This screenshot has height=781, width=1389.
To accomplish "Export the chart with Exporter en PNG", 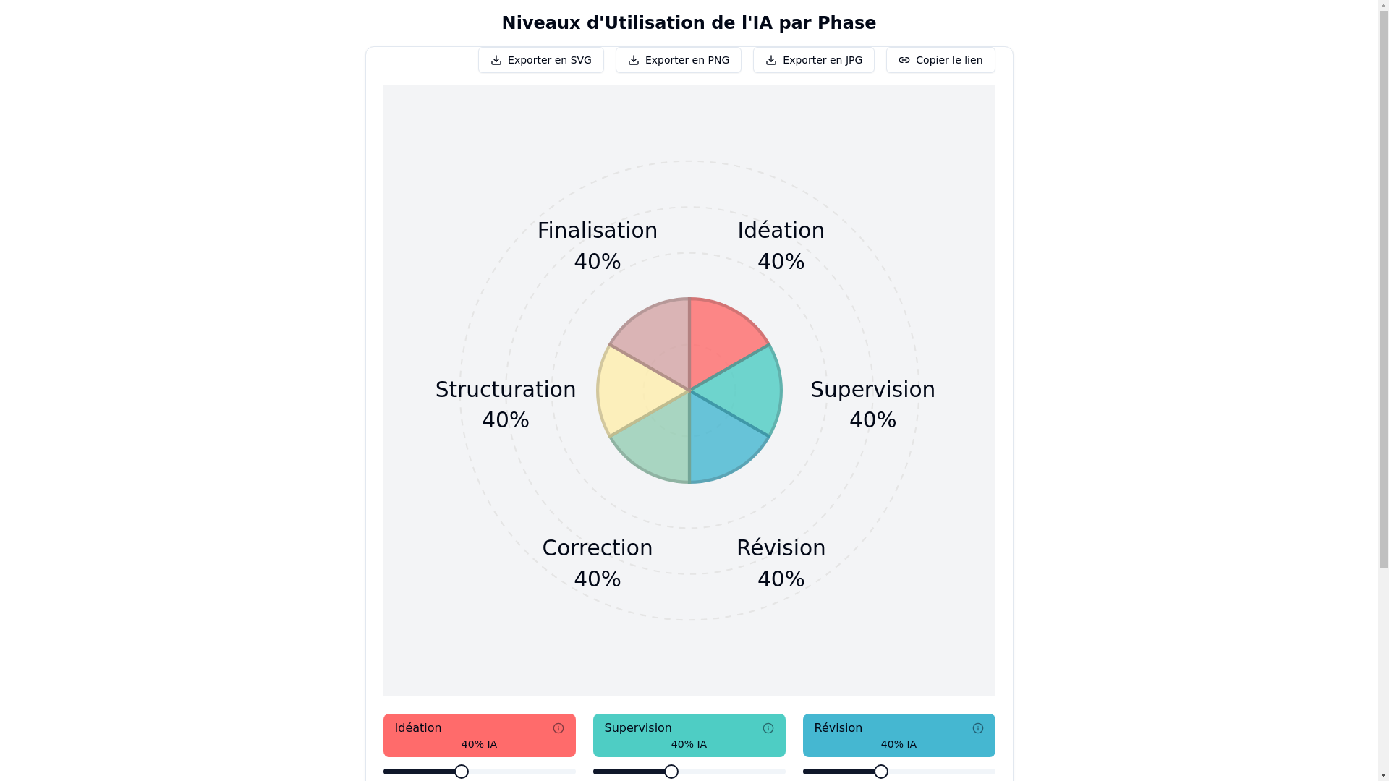I will pyautogui.click(x=679, y=60).
